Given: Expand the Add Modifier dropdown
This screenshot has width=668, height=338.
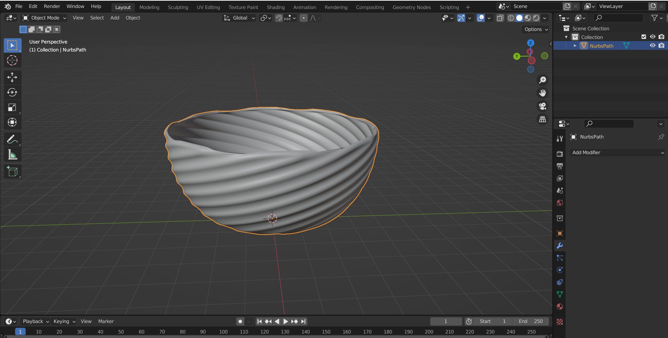Looking at the screenshot, I should pos(617,152).
